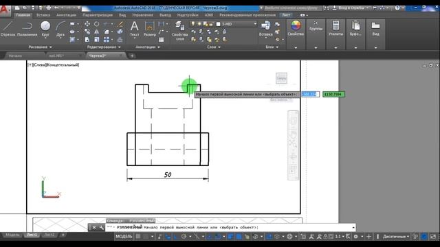The image size is (440, 247).
Task: Open the Вставка ribbon tab
Action: 43,15
